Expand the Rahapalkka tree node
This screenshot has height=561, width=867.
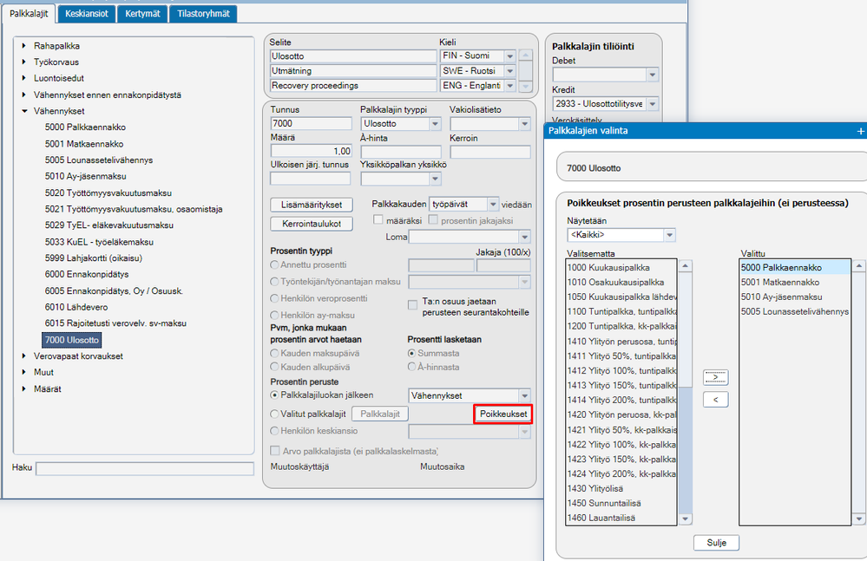[23, 46]
